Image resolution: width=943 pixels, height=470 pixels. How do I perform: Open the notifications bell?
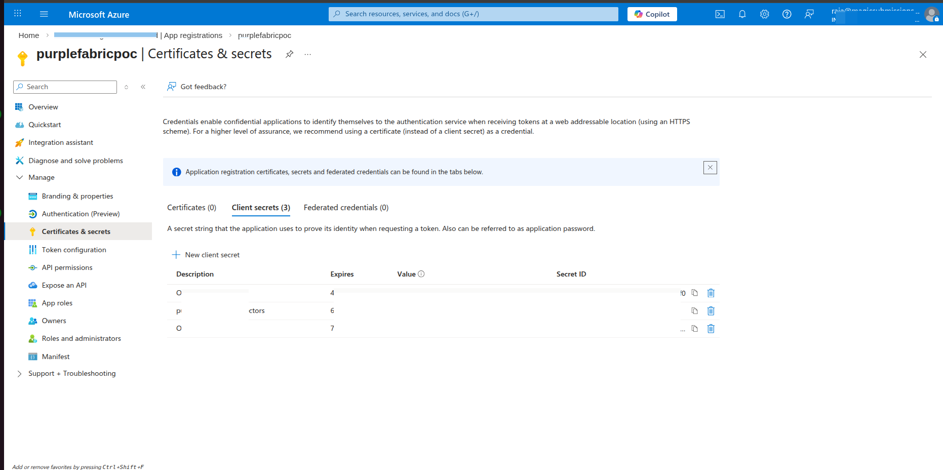pyautogui.click(x=742, y=14)
